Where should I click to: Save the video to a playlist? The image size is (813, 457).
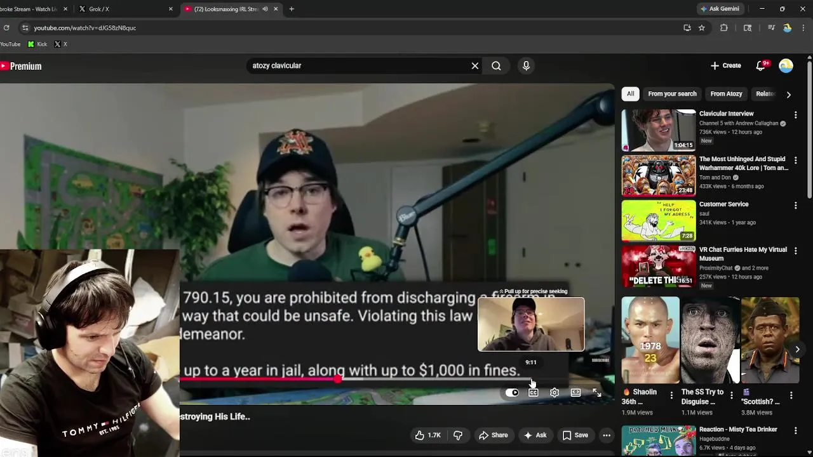tap(575, 435)
